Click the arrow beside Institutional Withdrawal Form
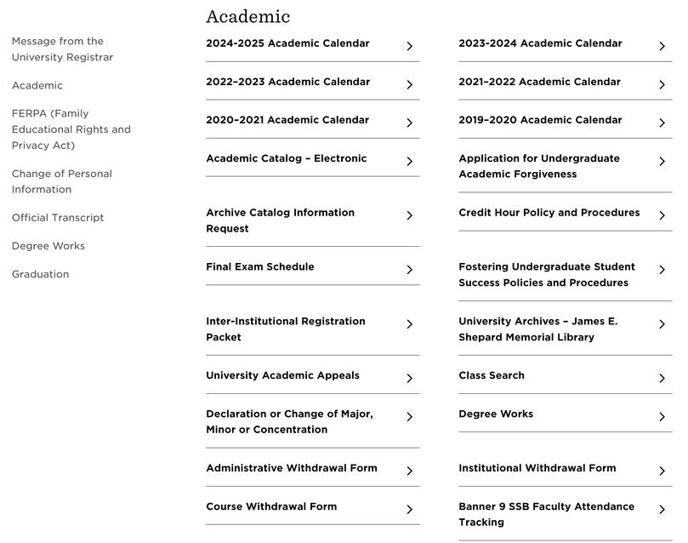 [662, 472]
